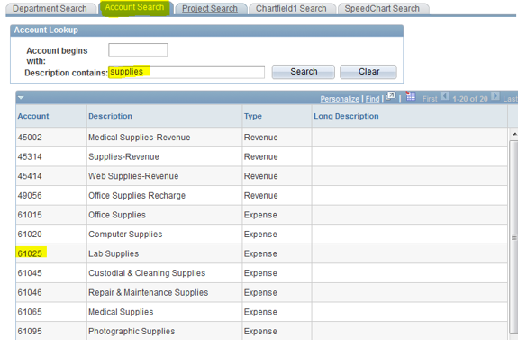This screenshot has width=518, height=346.
Task: Click the download to spreadsheet grid icon
Action: (x=410, y=96)
